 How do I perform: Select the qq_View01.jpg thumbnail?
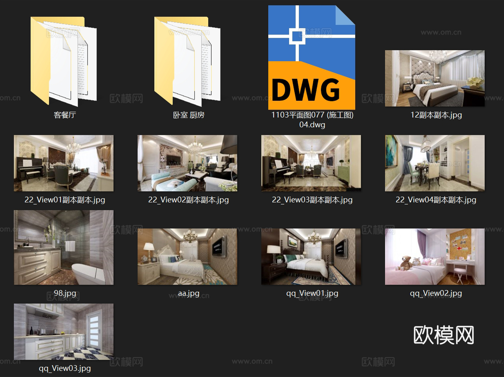(311, 257)
